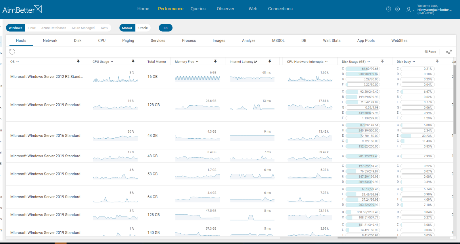The image size is (460, 244).
Task: Click the Total Memory column header
Action: (x=157, y=61)
